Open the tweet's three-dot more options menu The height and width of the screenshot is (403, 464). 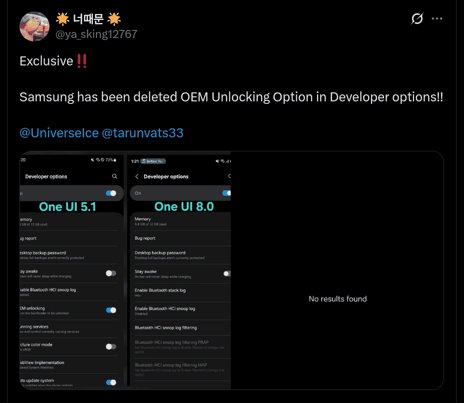[437, 19]
